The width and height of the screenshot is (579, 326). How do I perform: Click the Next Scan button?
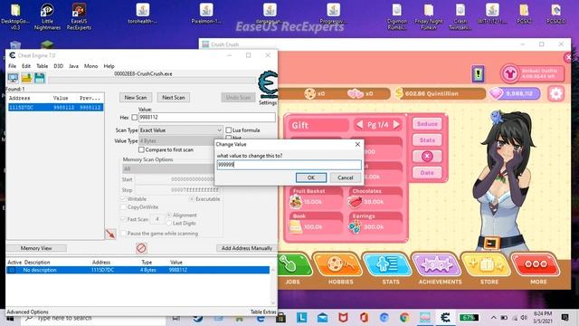click(x=173, y=98)
